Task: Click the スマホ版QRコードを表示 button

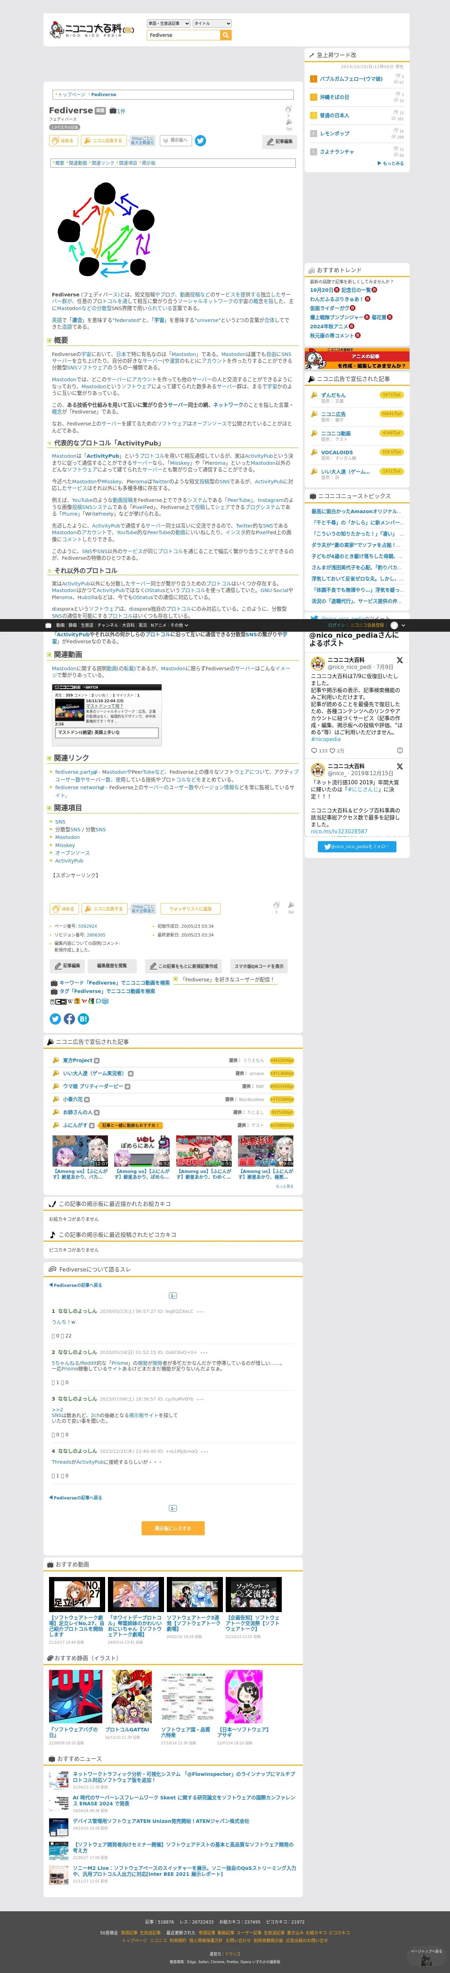Action: coord(259,966)
